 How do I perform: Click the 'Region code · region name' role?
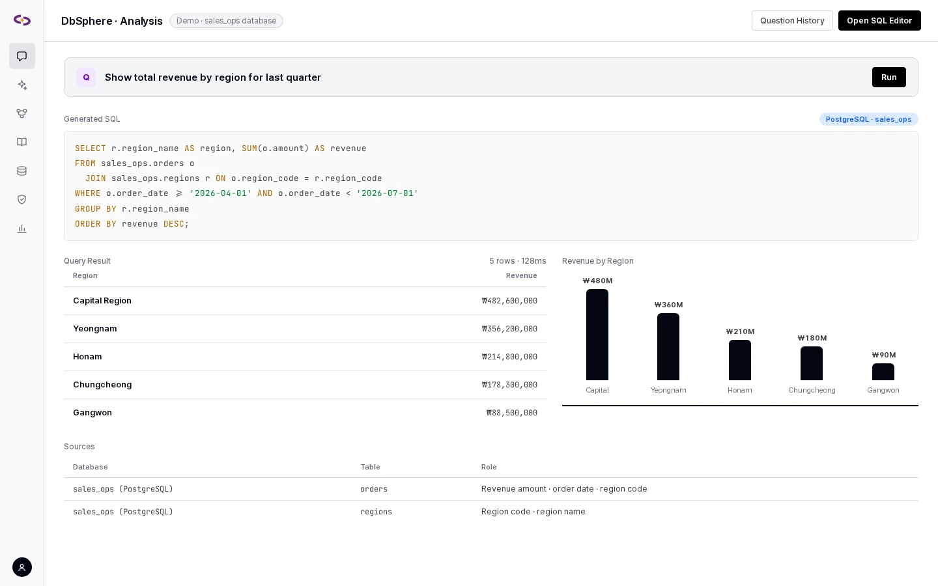click(533, 512)
